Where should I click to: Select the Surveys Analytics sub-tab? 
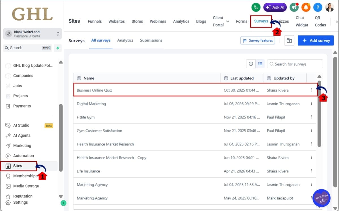(125, 40)
